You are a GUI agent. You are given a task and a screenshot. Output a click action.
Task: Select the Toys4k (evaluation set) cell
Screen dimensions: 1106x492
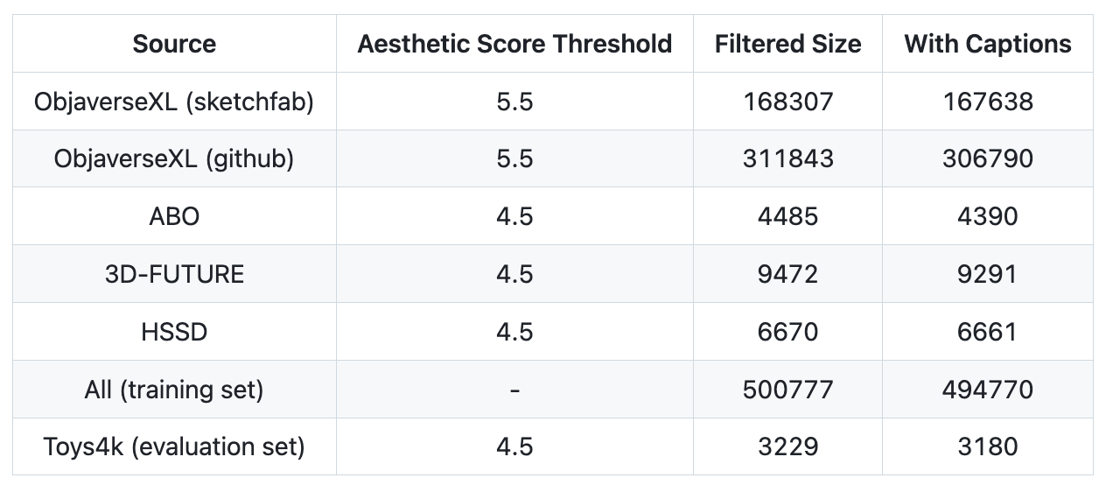(x=174, y=446)
